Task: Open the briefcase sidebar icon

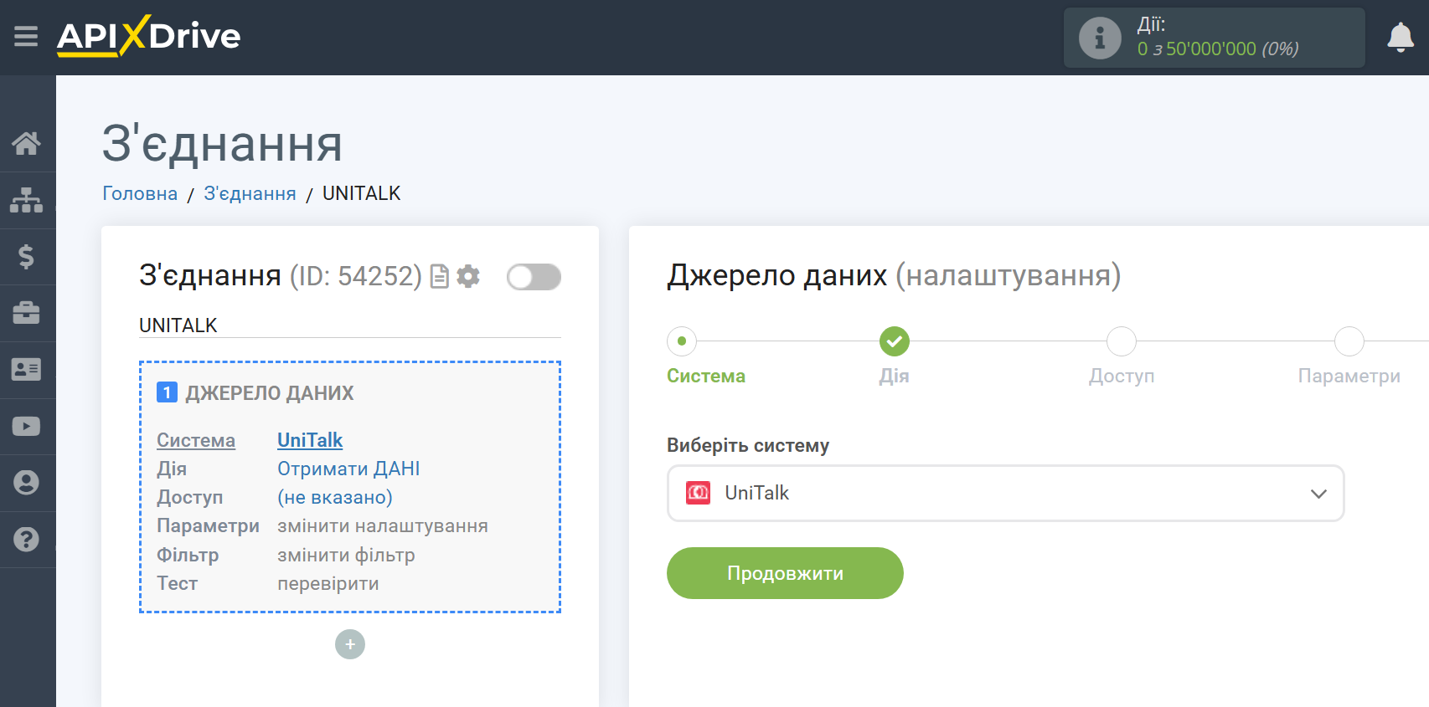Action: coord(26,313)
